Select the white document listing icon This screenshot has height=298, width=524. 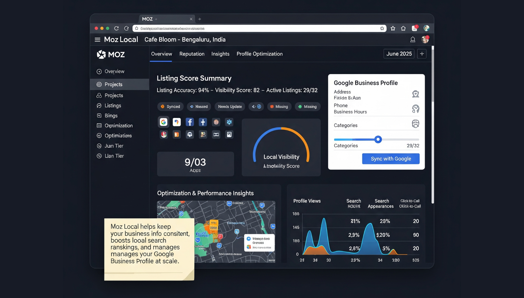pyautogui.click(x=229, y=134)
